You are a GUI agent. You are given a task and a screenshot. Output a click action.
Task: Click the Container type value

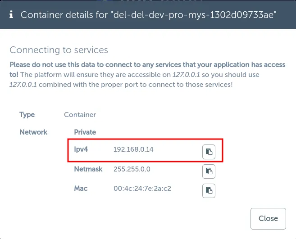click(x=80, y=115)
